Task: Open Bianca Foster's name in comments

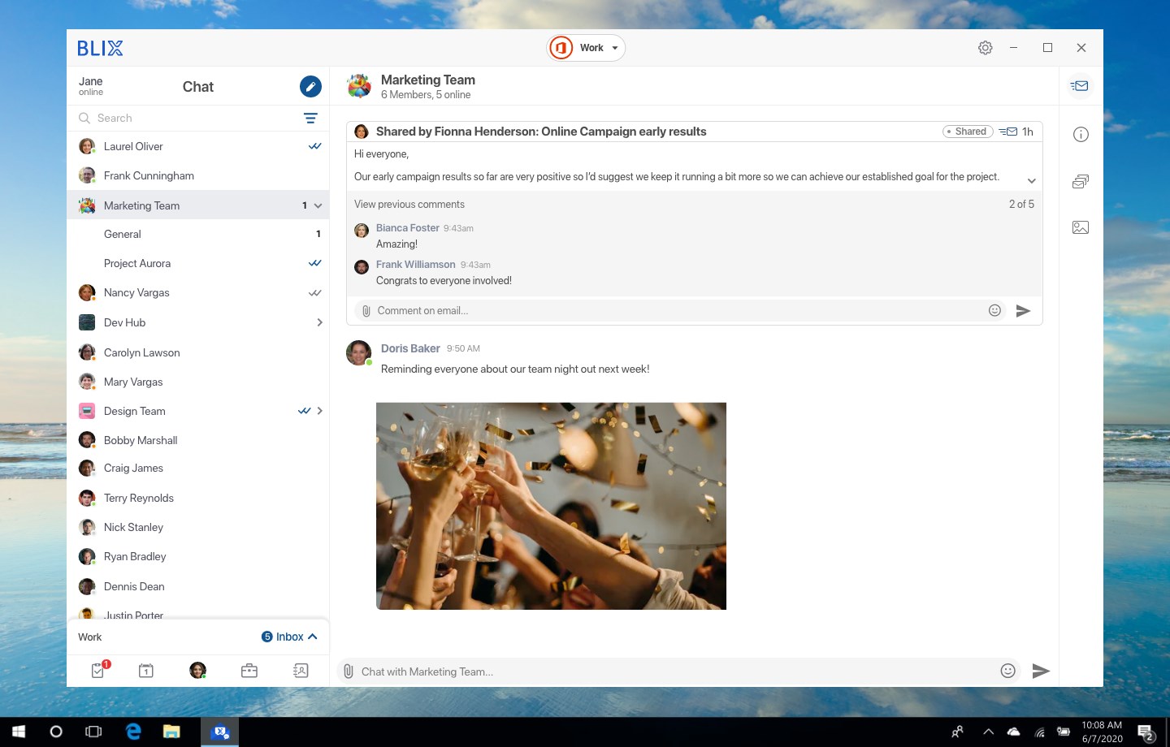Action: point(408,228)
